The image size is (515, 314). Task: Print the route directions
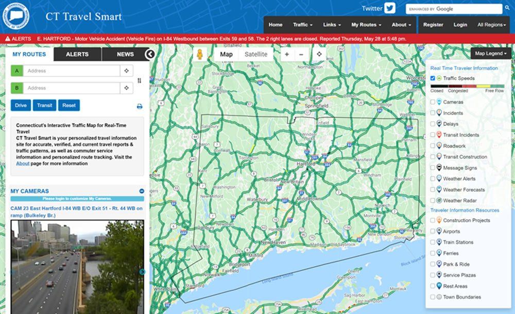click(140, 106)
